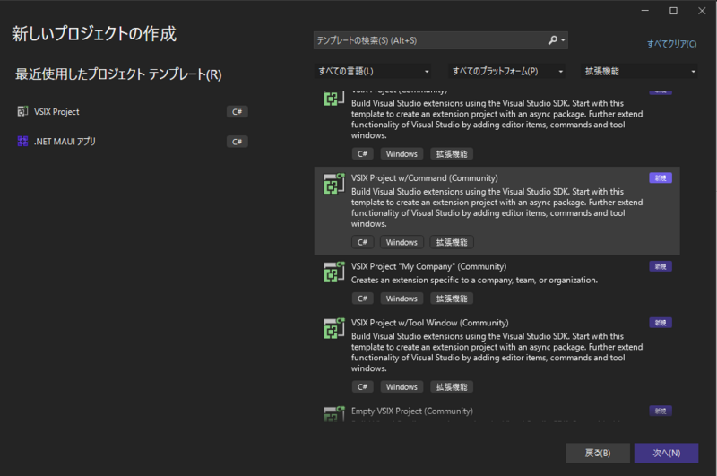This screenshot has width=717, height=476.
Task: Minimize the dialog window
Action: click(x=644, y=11)
